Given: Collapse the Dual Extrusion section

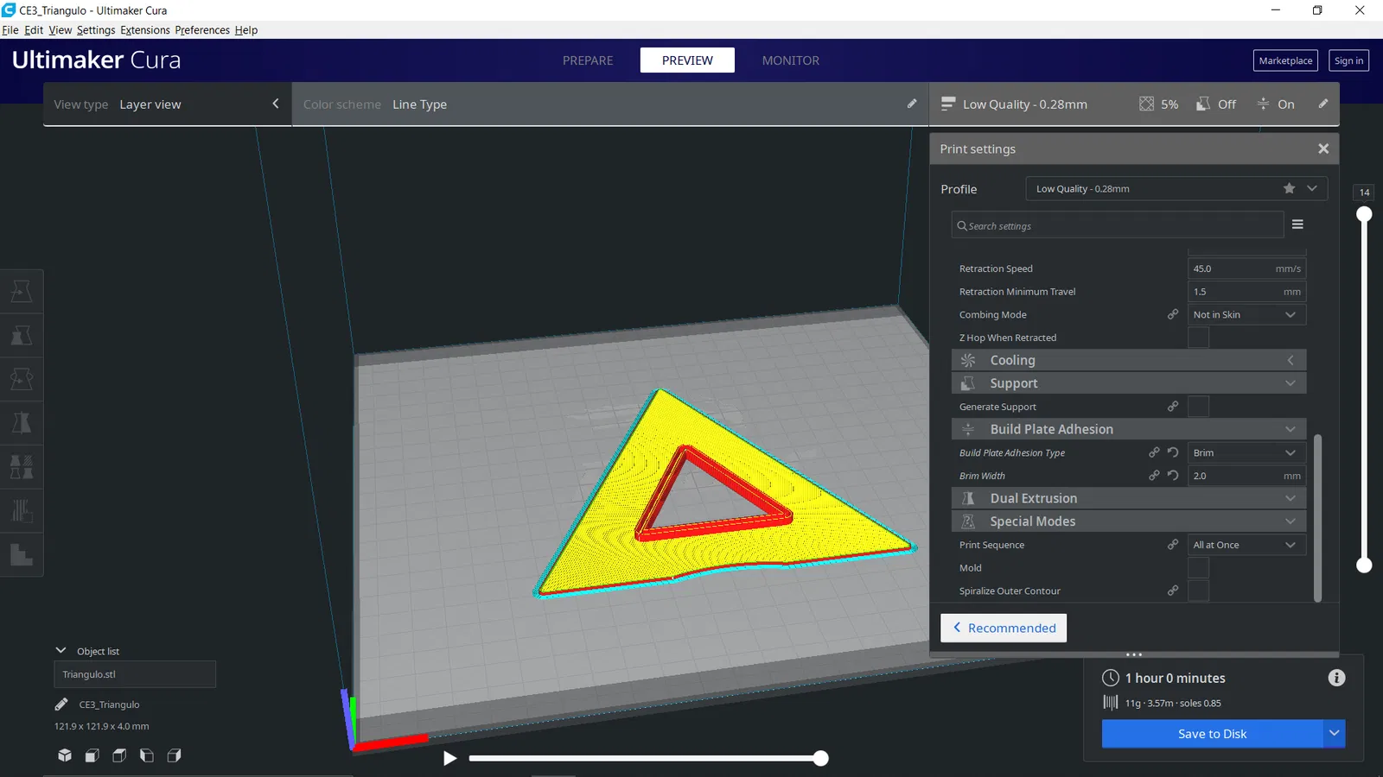Looking at the screenshot, I should pos(1129,498).
